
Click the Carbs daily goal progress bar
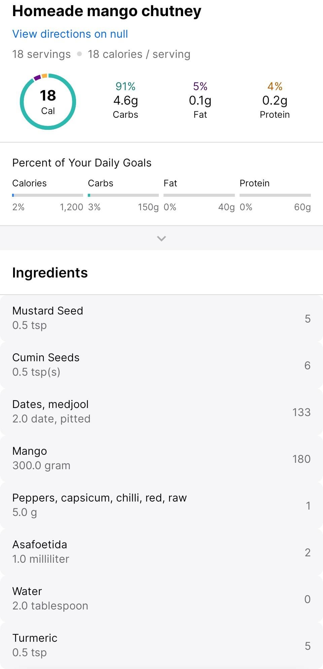pos(123,195)
